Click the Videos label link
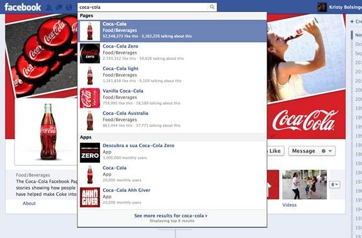This screenshot has width=362, height=238. 289,205
